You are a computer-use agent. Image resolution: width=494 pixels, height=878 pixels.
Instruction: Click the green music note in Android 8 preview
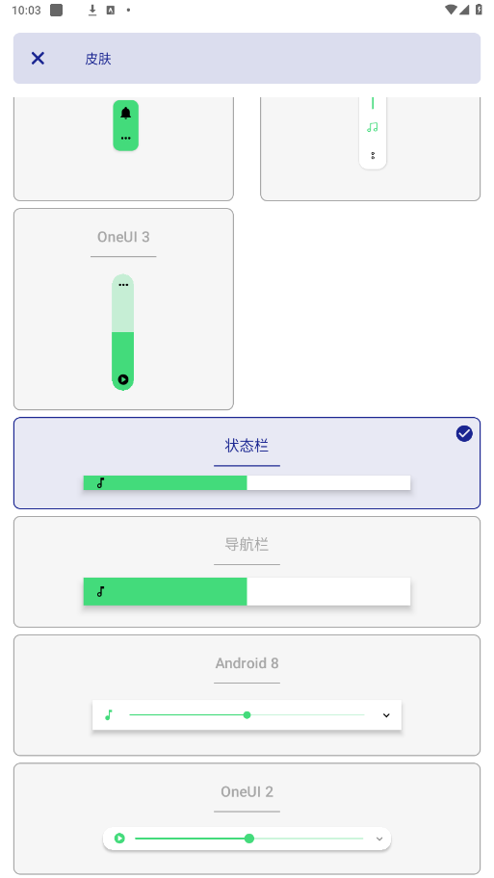(109, 715)
